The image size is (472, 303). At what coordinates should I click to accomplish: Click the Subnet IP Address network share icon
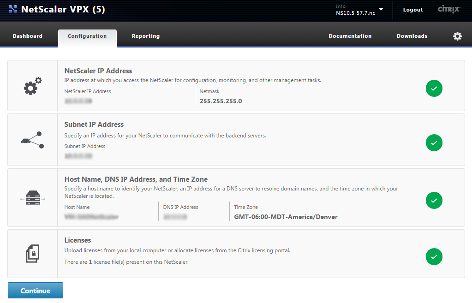pos(32,140)
